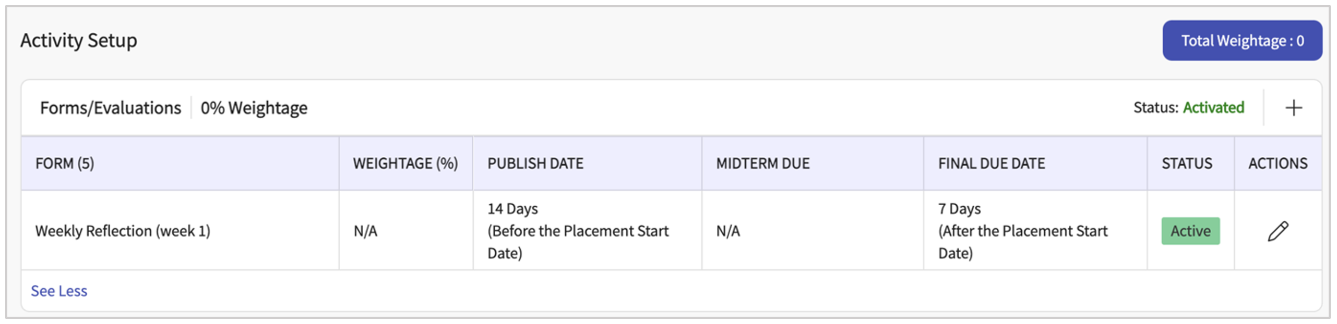Click the plus icon to add a form
Viewport: 1337px width, 324px height.
point(1293,108)
